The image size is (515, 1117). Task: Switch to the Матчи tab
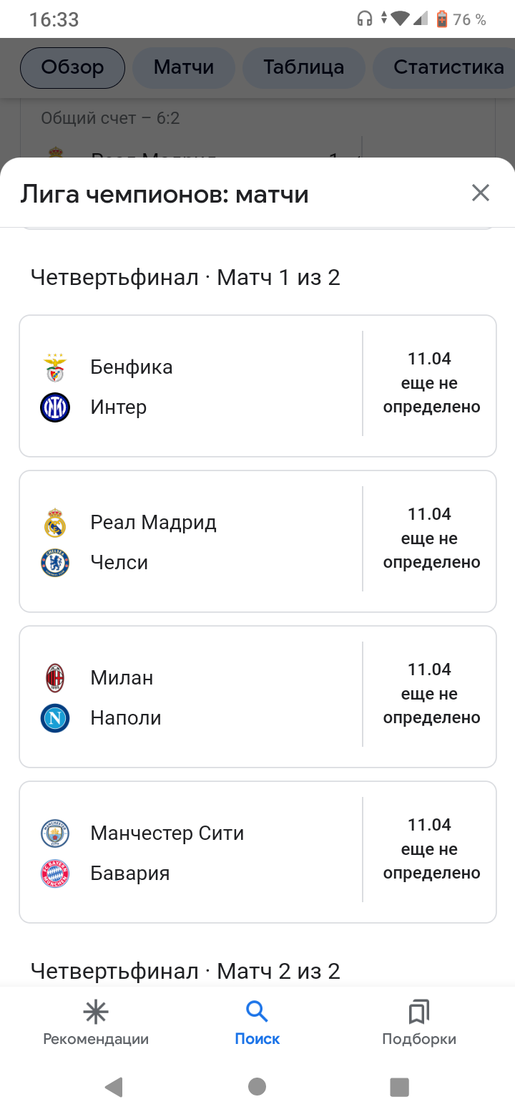(184, 68)
